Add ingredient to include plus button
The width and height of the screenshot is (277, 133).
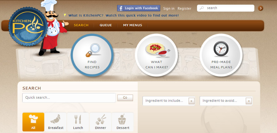tap(191, 101)
